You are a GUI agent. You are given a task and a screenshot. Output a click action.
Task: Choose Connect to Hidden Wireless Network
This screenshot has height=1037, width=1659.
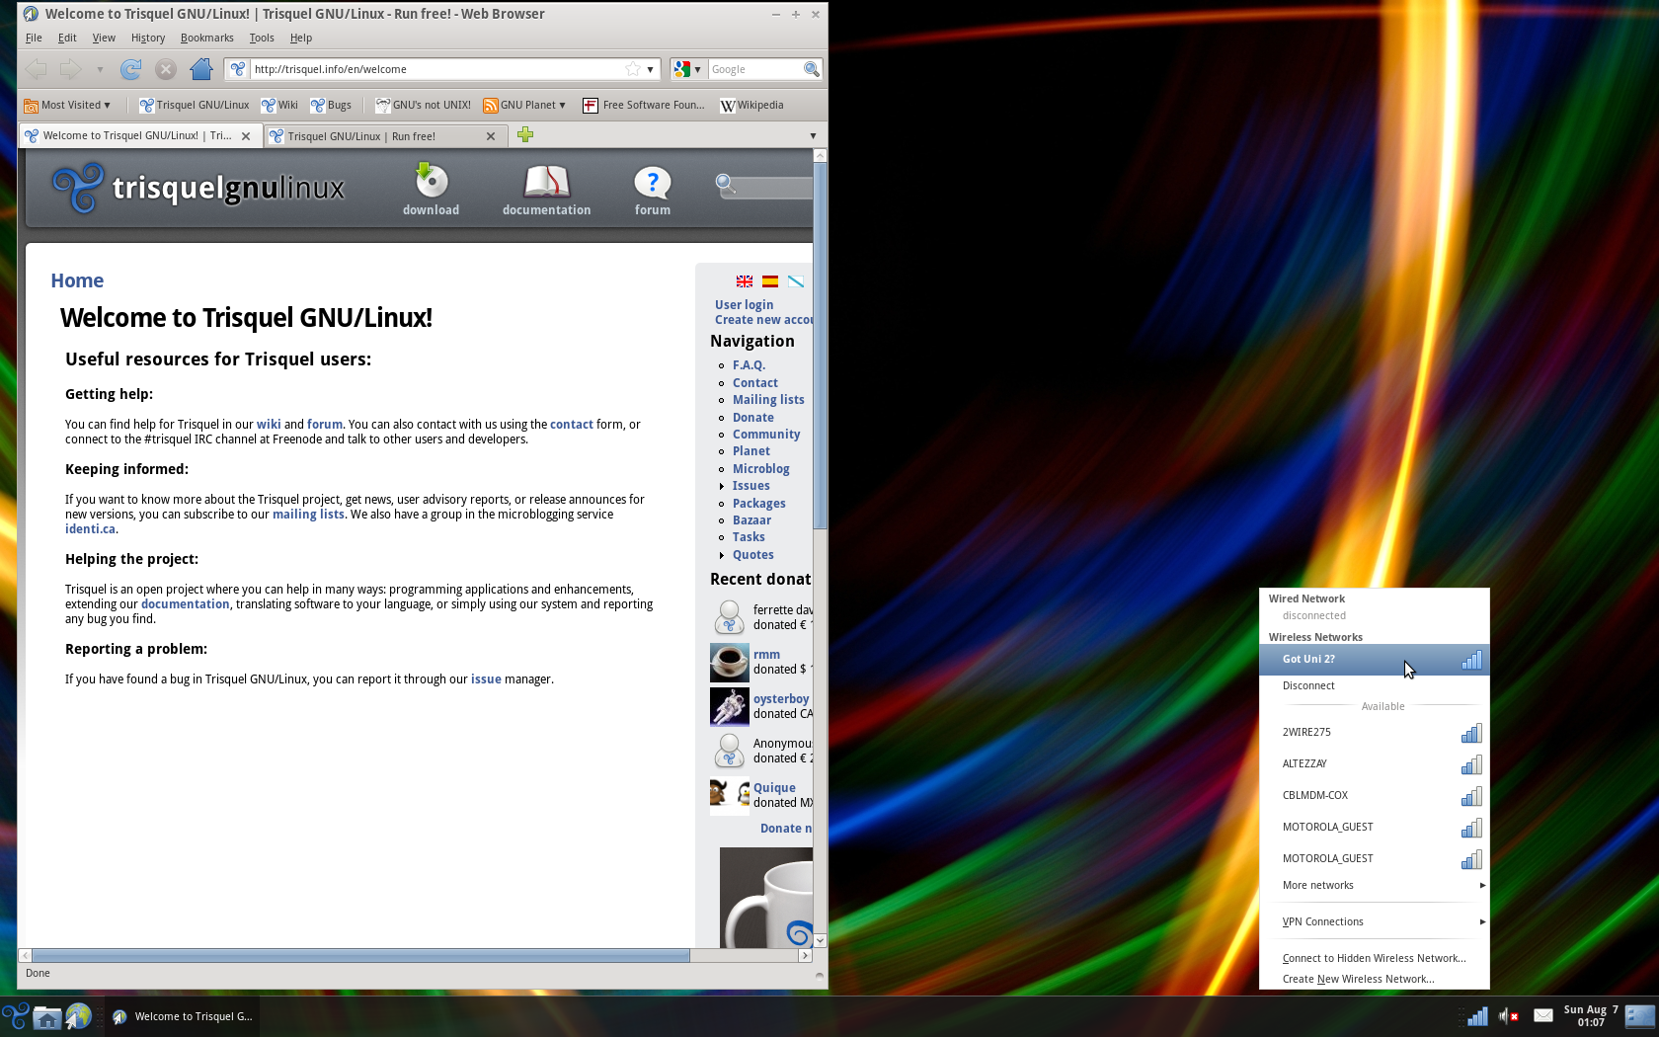pos(1374,958)
